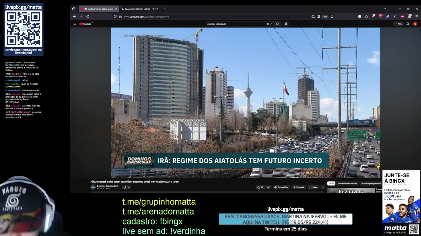This screenshot has width=421, height=236.
Task: Select the Ali Khamenei YouTube tab
Action: pyautogui.click(x=98, y=9)
